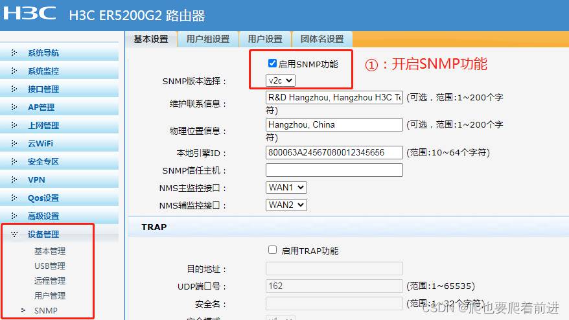Screen dimensions: 569x320
Task: Go to USB管理 submenu
Action: 50,266
